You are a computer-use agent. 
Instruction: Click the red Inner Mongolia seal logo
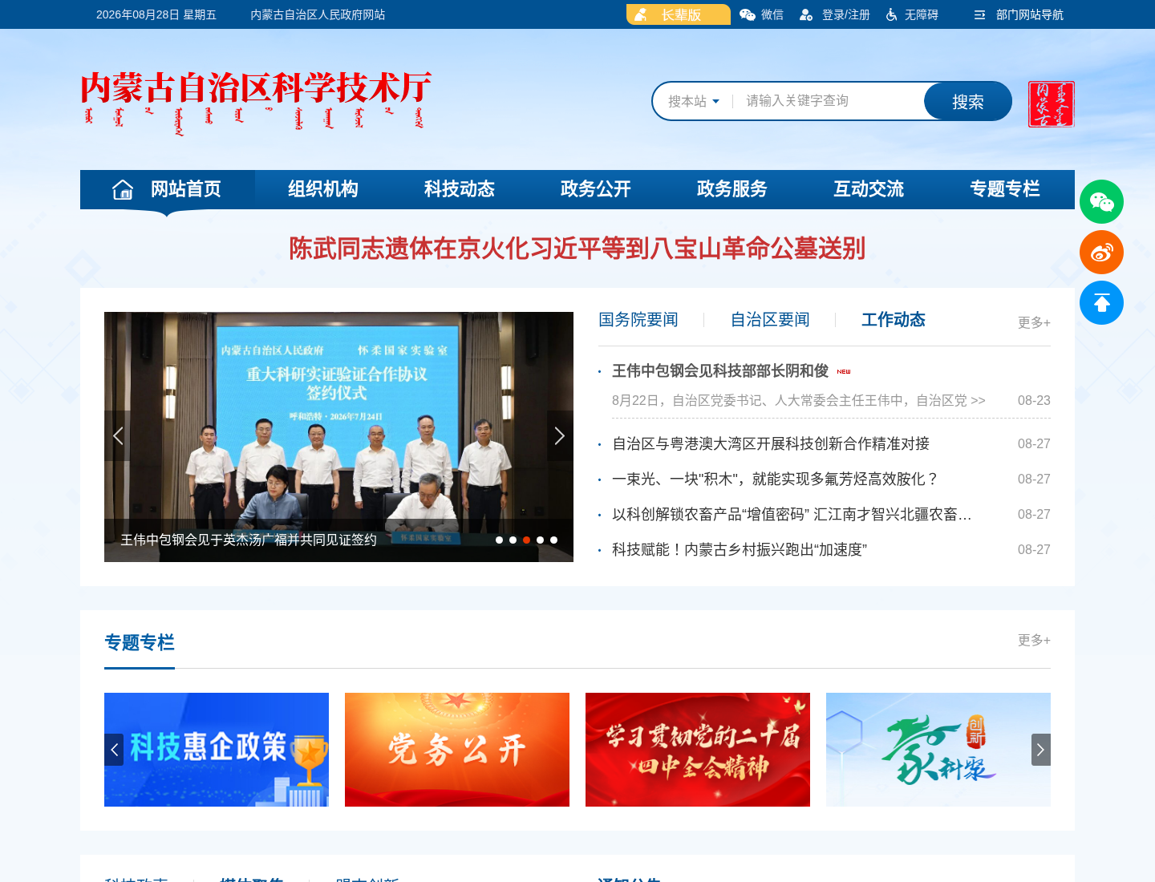pos(1052,104)
